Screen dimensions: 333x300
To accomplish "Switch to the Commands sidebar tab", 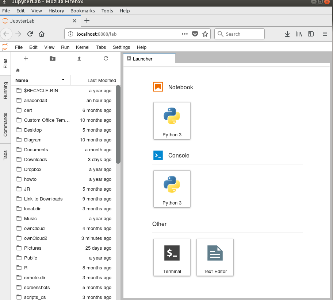I will (5, 125).
